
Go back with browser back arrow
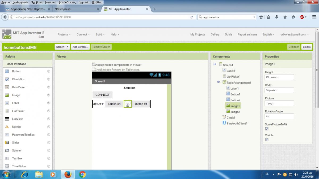(5, 17)
